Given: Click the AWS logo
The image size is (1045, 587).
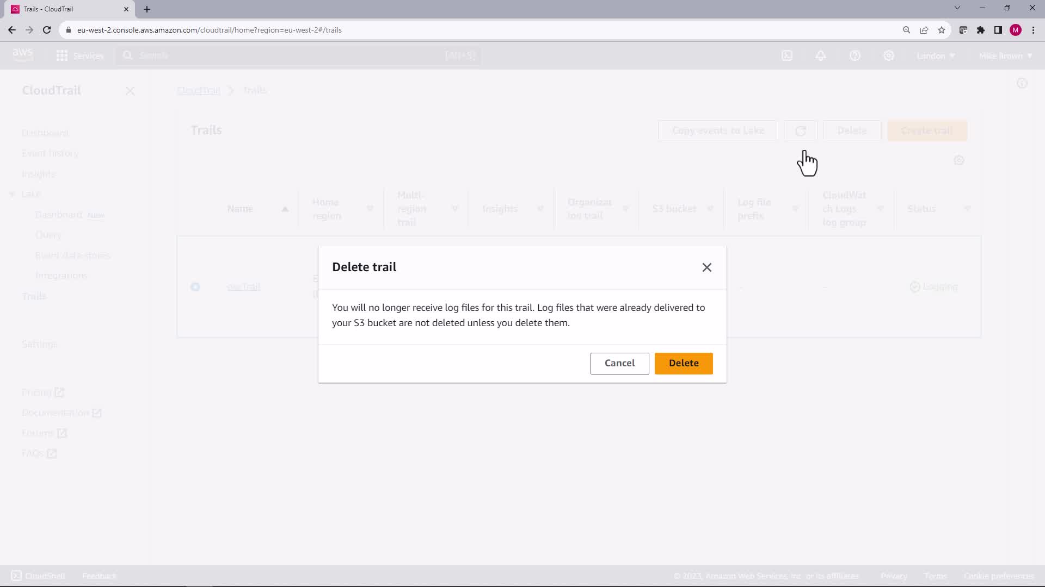Looking at the screenshot, I should pyautogui.click(x=23, y=55).
